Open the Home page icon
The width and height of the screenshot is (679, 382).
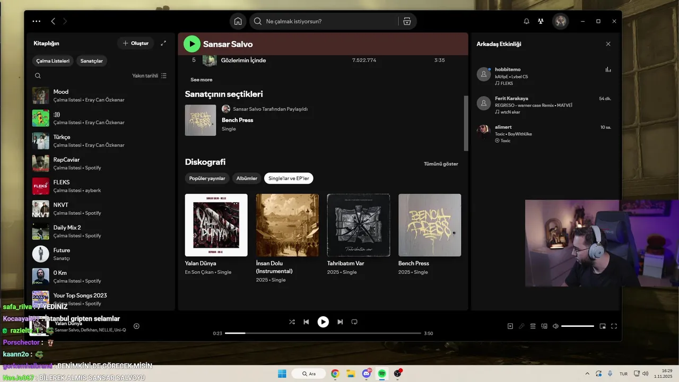point(238,21)
